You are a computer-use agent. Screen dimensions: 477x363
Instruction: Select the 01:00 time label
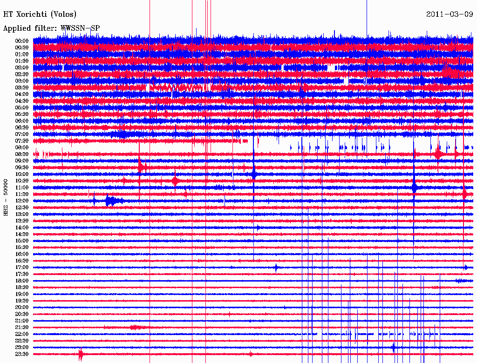pyautogui.click(x=22, y=54)
